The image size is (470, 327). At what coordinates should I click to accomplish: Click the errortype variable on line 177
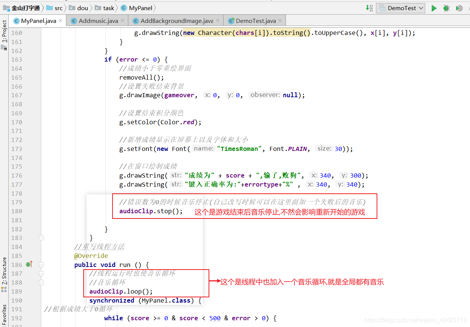(261, 184)
